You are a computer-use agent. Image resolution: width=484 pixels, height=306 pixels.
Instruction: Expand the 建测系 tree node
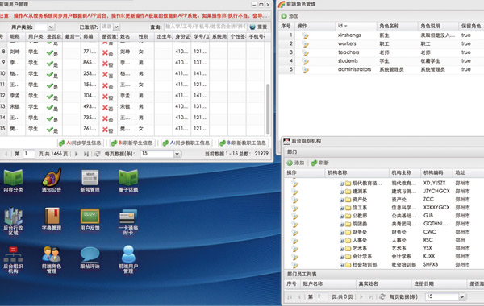[342, 192]
